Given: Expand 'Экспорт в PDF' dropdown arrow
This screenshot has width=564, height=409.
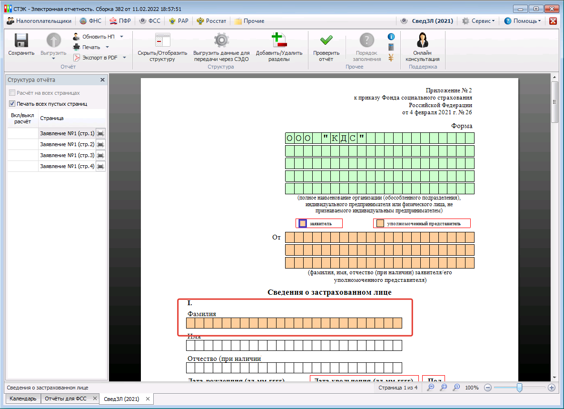Looking at the screenshot, I should [124, 58].
